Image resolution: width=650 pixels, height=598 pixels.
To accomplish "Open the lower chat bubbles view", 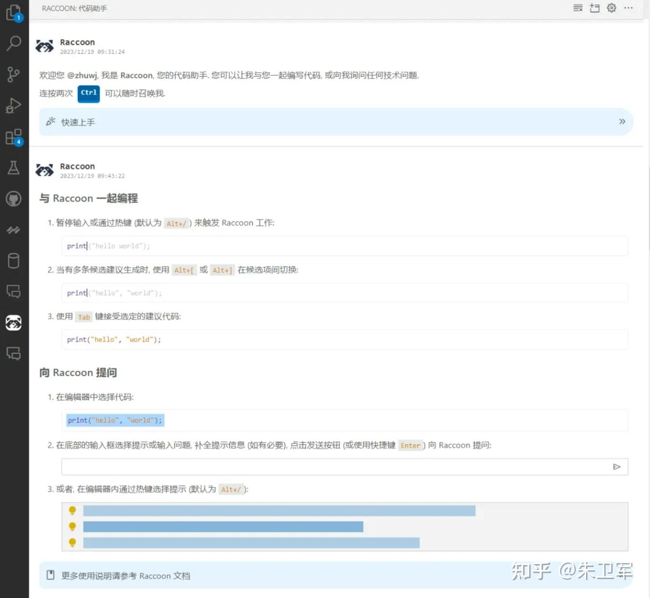I will coord(14,353).
